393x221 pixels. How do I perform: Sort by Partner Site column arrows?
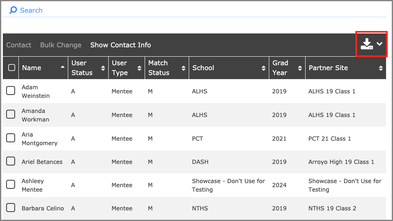(x=381, y=68)
